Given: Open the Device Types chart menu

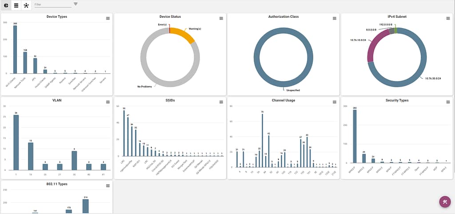Looking at the screenshot, I should [108, 18].
